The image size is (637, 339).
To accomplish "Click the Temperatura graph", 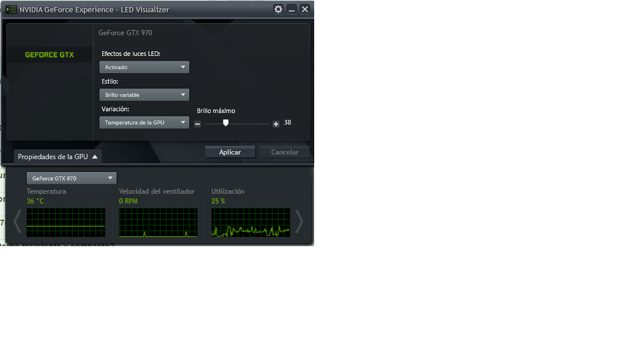I will pos(66,223).
